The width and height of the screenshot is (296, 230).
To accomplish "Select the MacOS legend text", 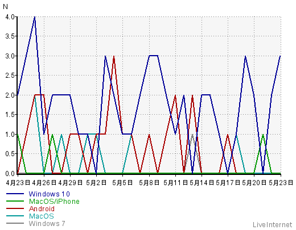I will point(42,216).
